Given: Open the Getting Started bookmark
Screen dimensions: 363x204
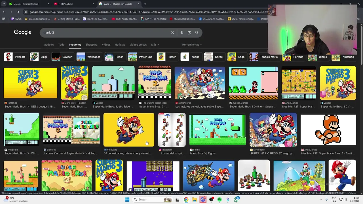Looking at the screenshot, I should 66,19.
